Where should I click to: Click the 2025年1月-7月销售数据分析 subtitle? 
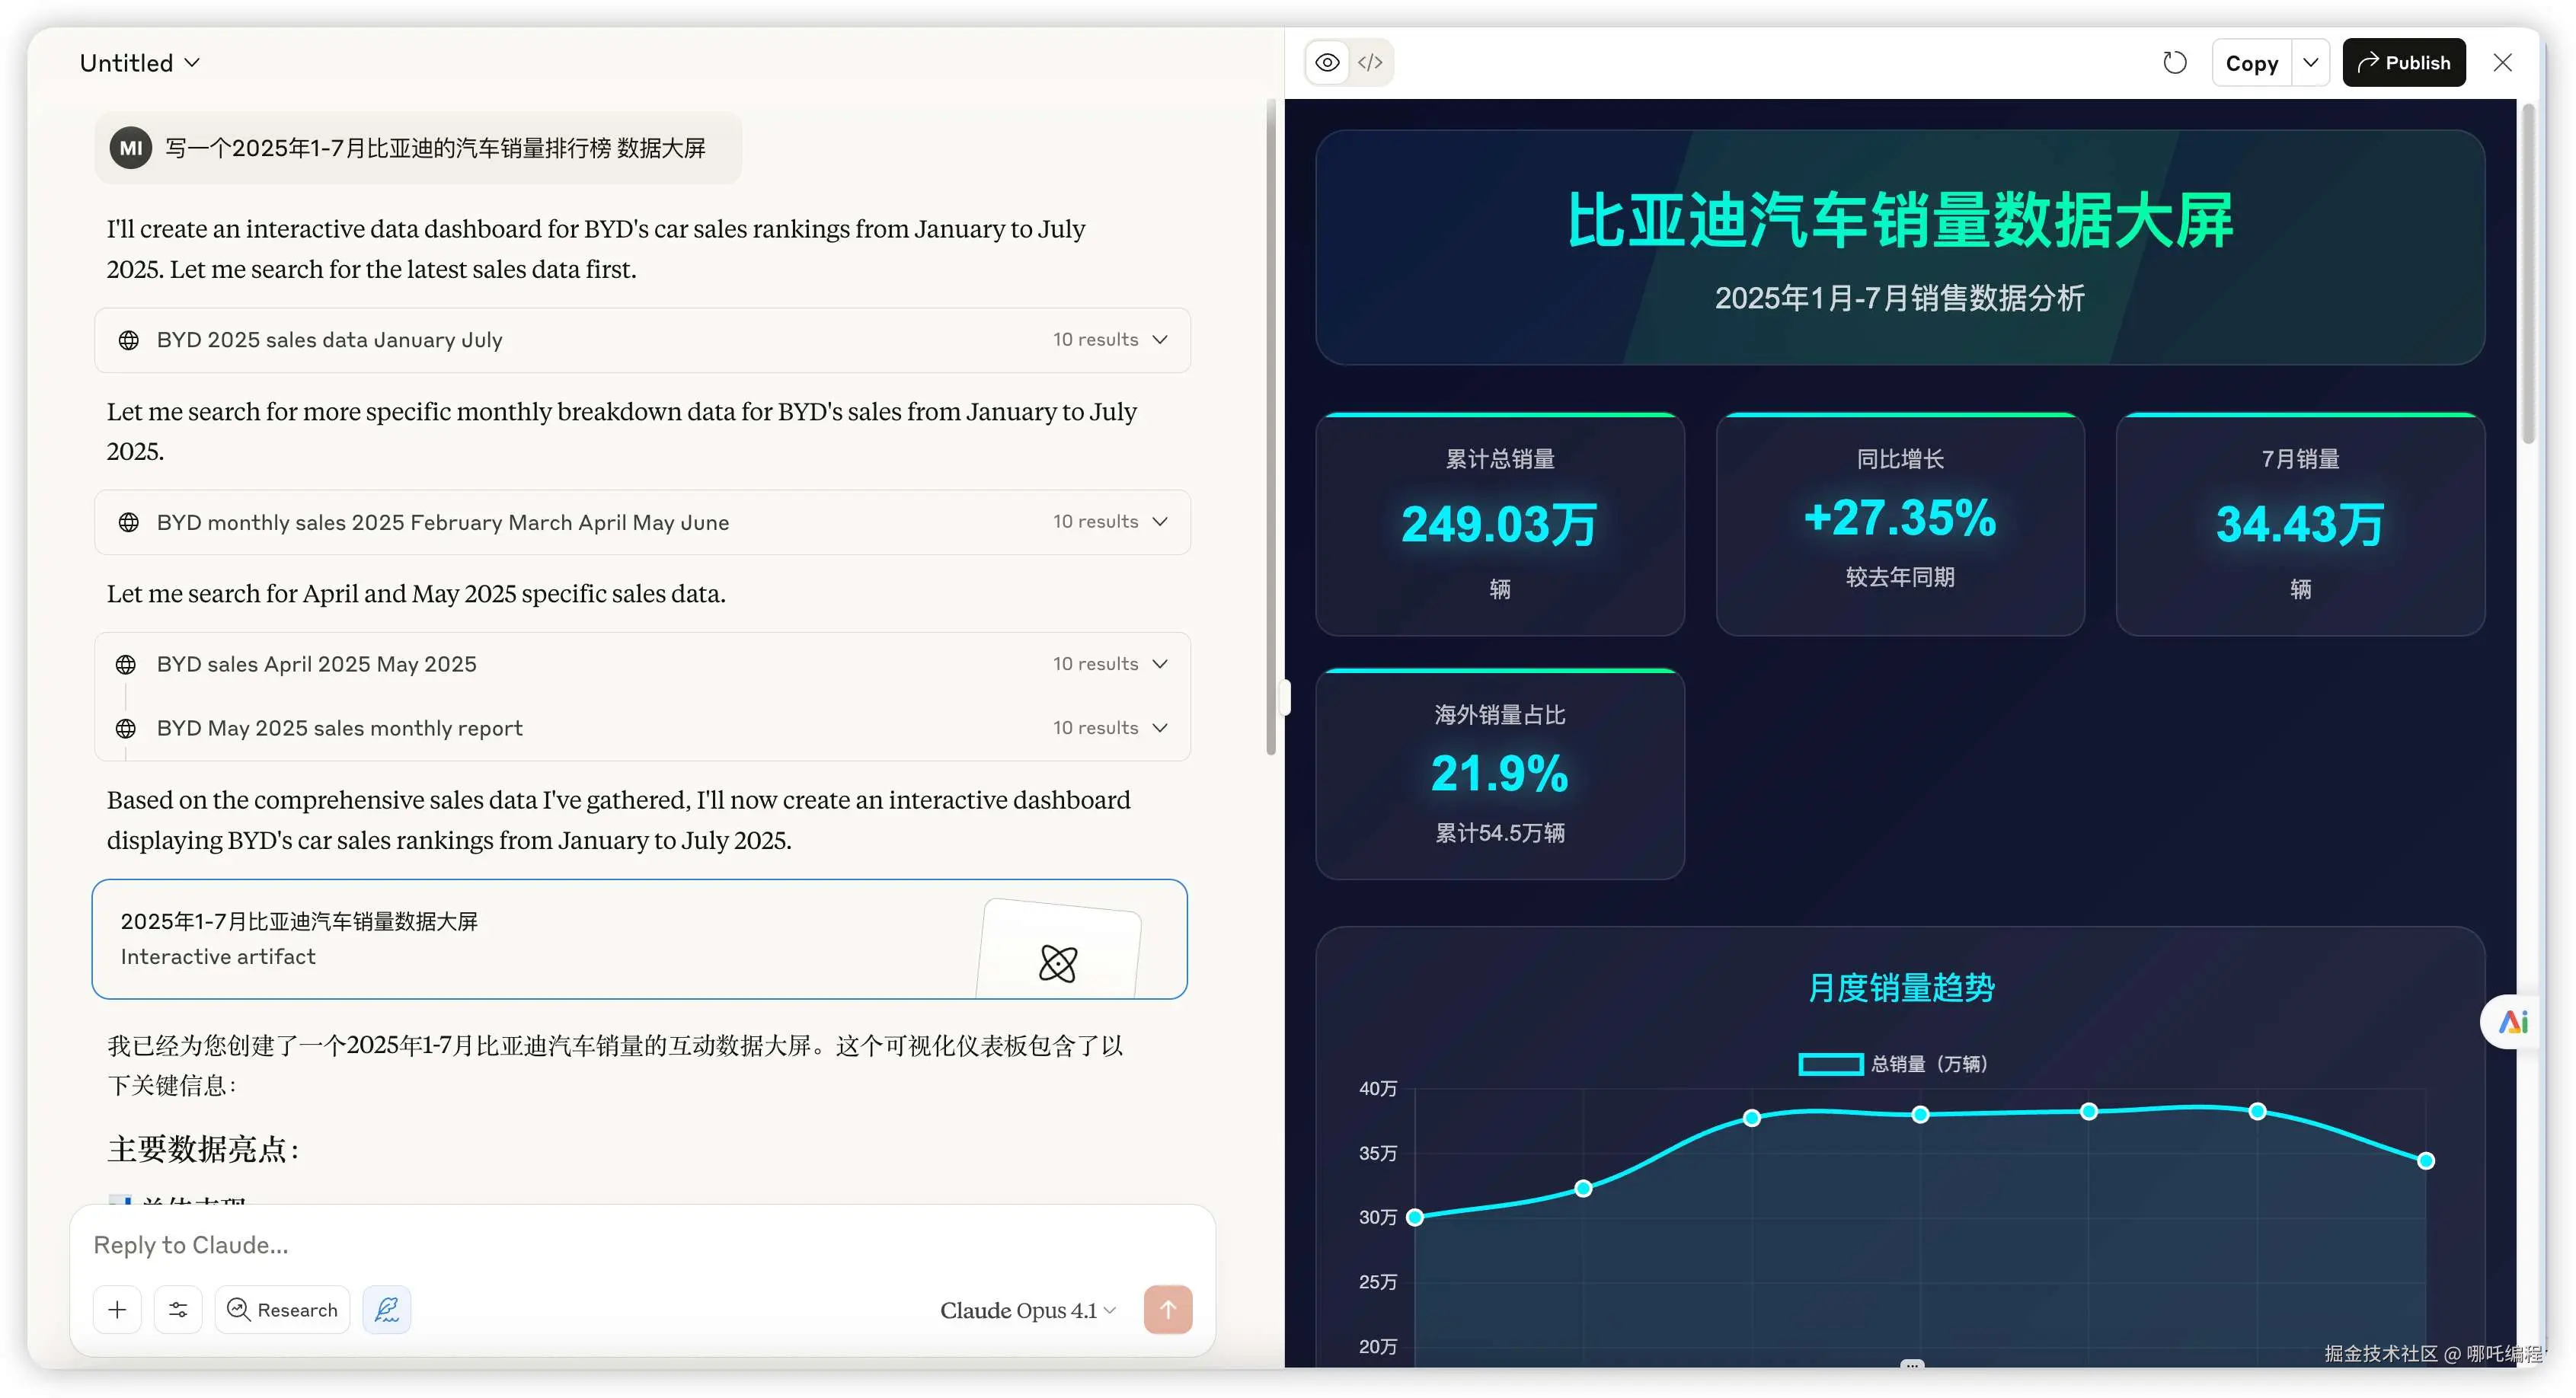coord(1900,298)
